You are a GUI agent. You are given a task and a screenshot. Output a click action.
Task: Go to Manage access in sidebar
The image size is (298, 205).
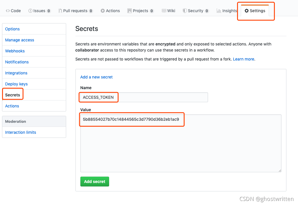19,40
